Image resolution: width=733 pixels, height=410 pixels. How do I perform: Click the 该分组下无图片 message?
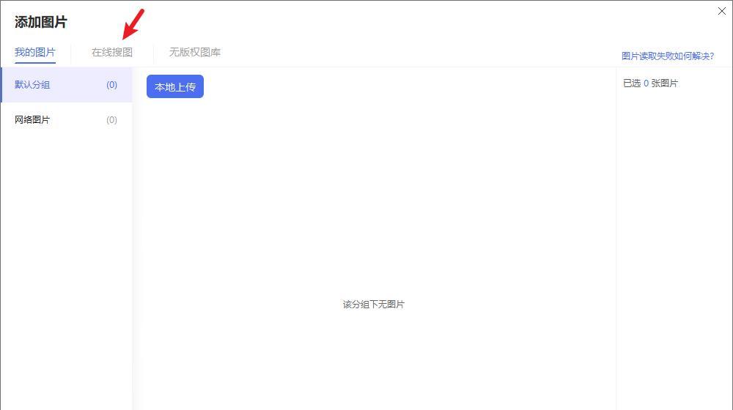point(374,305)
